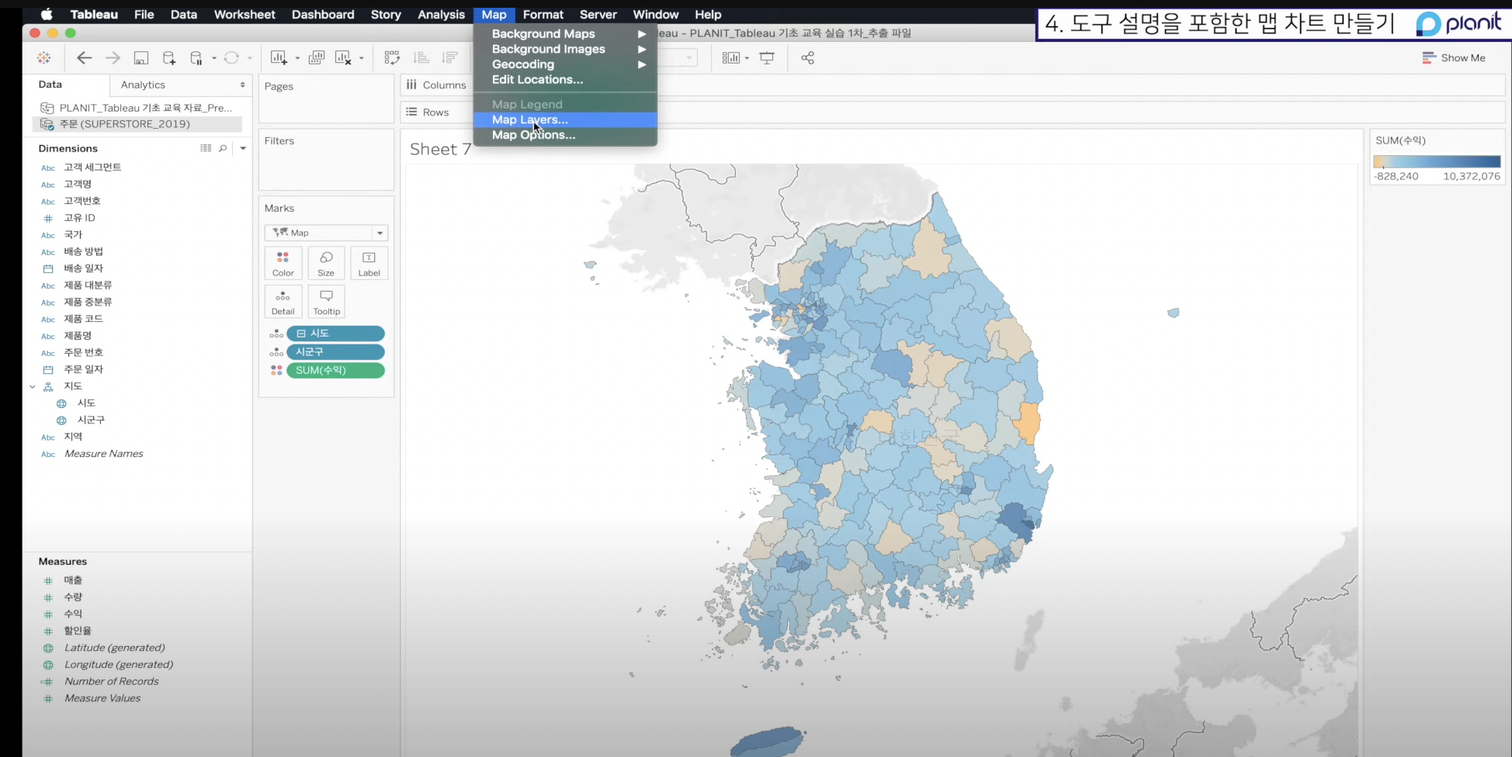This screenshot has height=757, width=1512.
Task: Sort descending from toolbar
Action: [449, 58]
